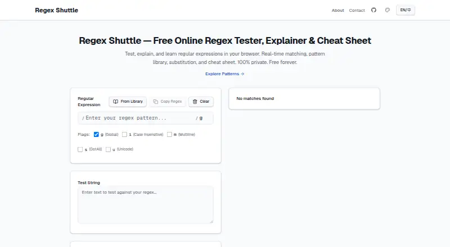Open the From Library button
450x247 pixels.
(128, 102)
